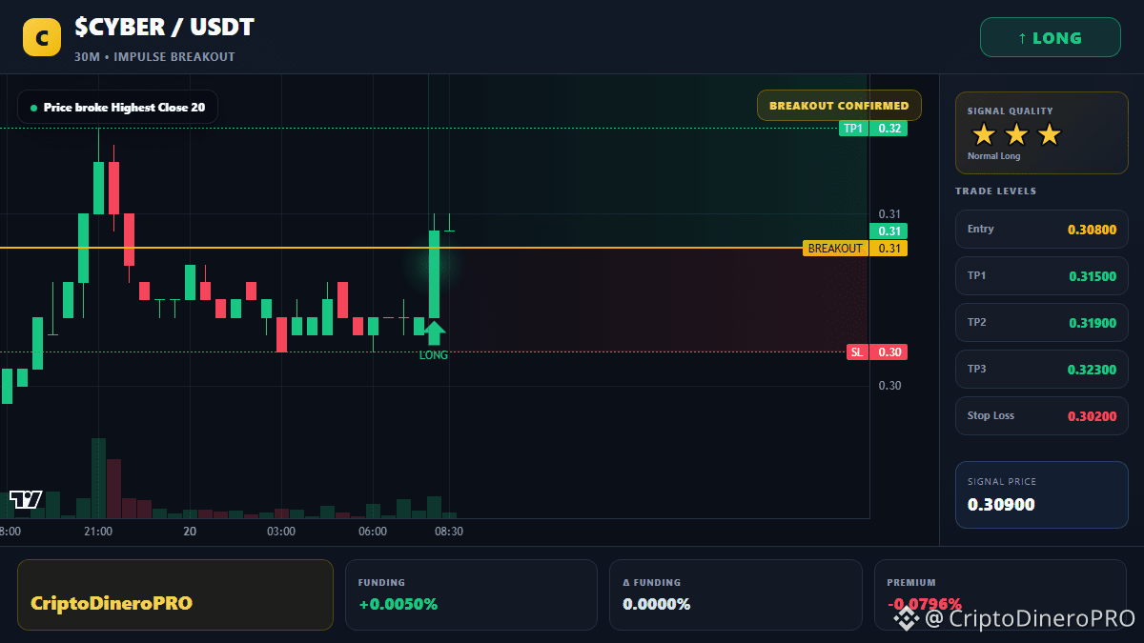Click the CriptoDineroPRO brand card

tap(175, 594)
